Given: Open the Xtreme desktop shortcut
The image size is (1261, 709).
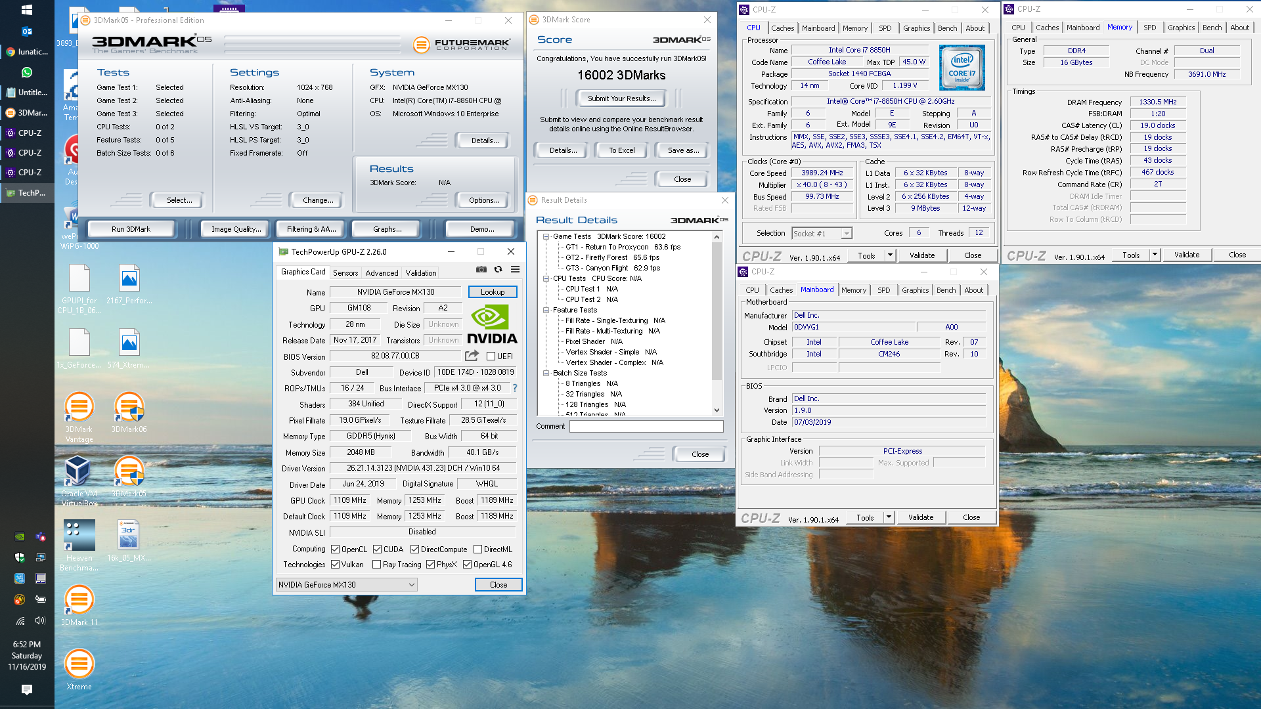Looking at the screenshot, I should [x=79, y=669].
